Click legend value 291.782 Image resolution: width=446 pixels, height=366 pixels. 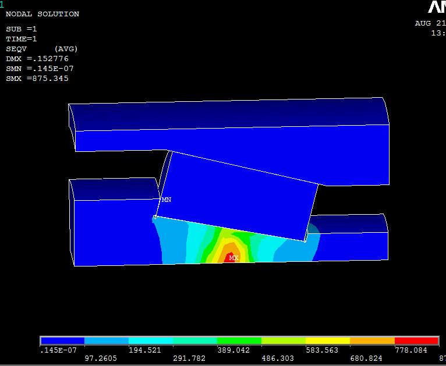coord(189,358)
